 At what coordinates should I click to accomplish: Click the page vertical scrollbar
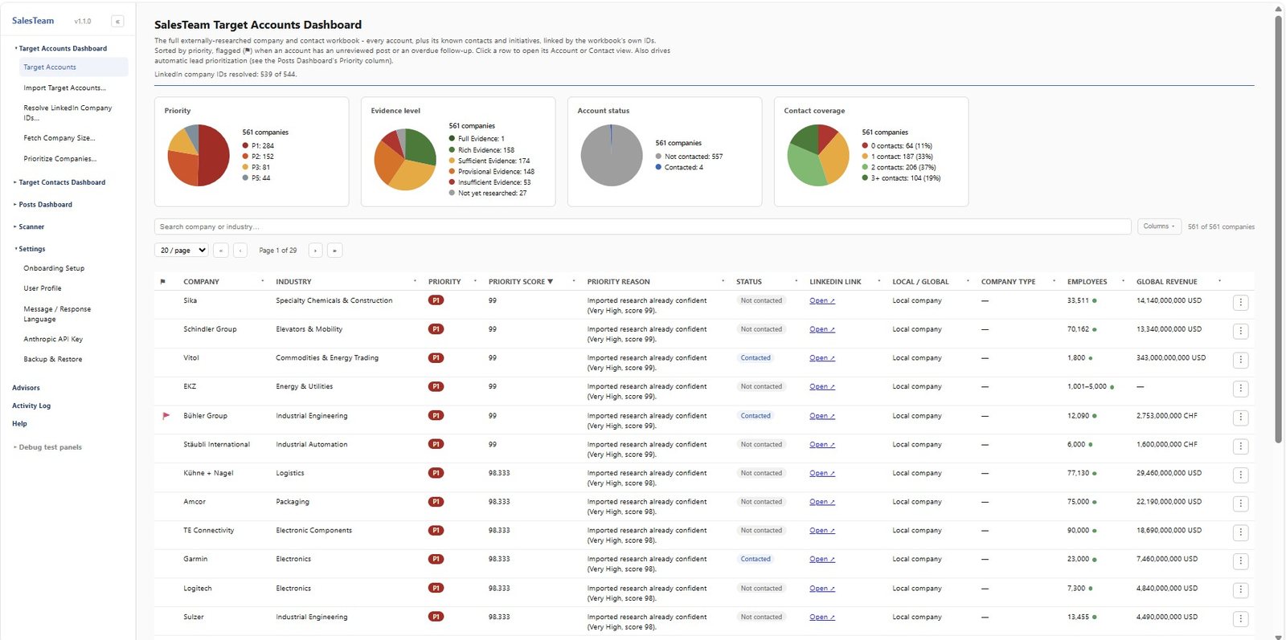click(1278, 229)
